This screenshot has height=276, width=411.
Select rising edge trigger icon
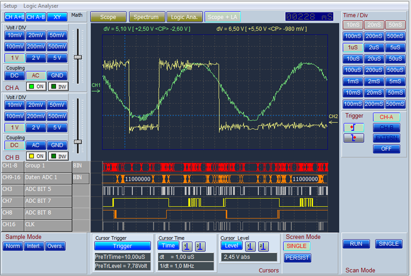[x=353, y=128]
